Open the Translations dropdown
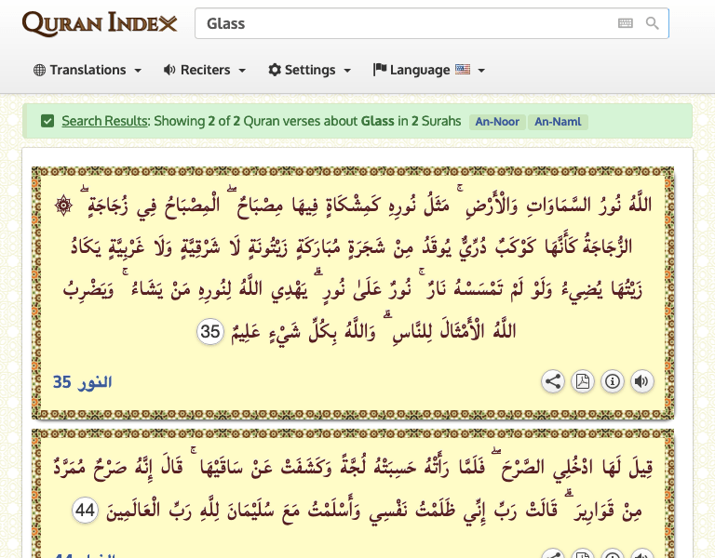This screenshot has height=558, width=715. (88, 70)
